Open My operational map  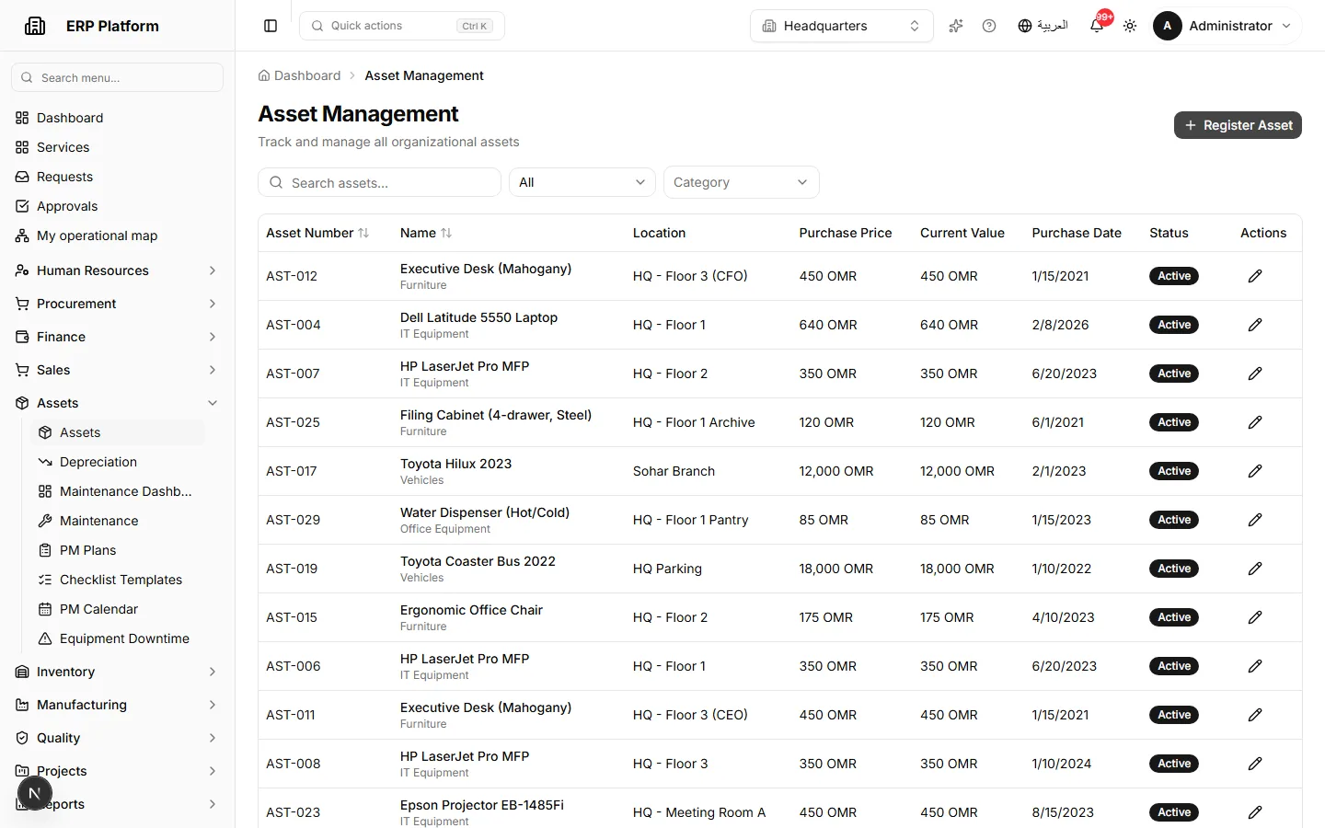pos(117,236)
